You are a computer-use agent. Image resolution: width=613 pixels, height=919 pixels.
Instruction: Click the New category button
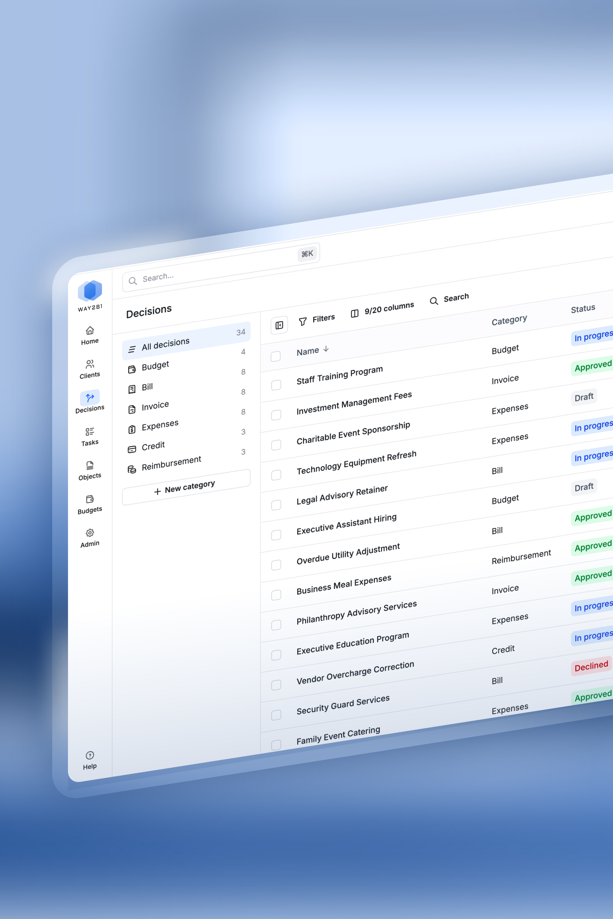click(186, 487)
